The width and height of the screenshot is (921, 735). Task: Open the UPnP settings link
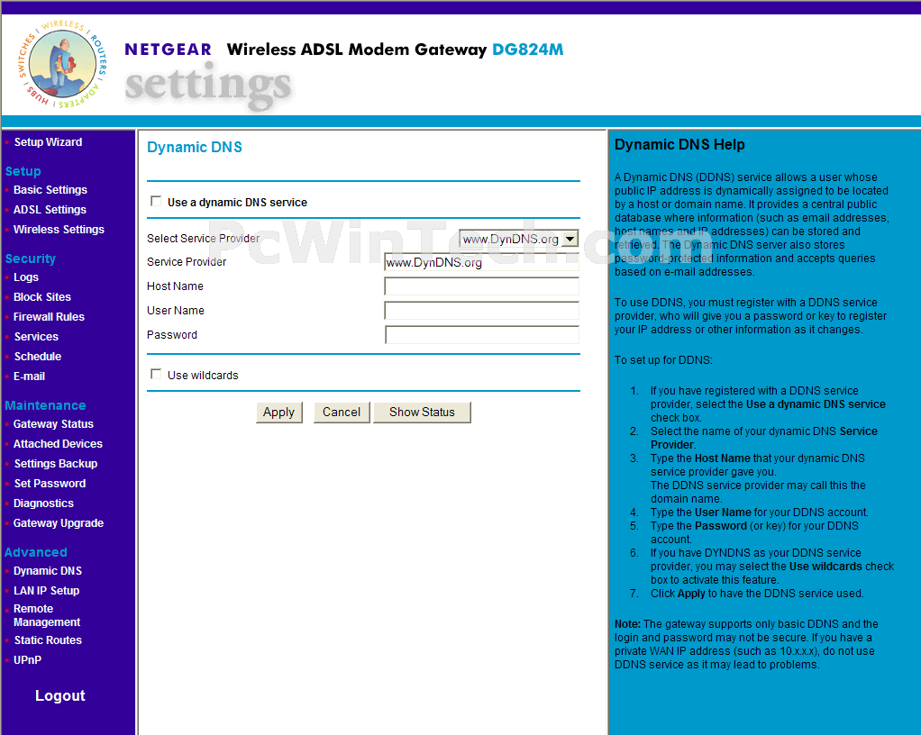tap(28, 660)
